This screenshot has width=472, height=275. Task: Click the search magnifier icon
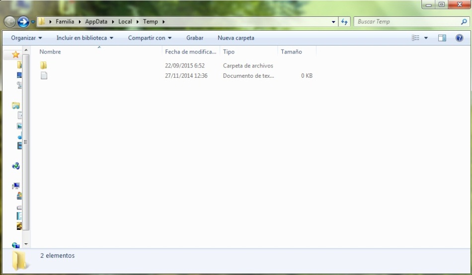(464, 22)
